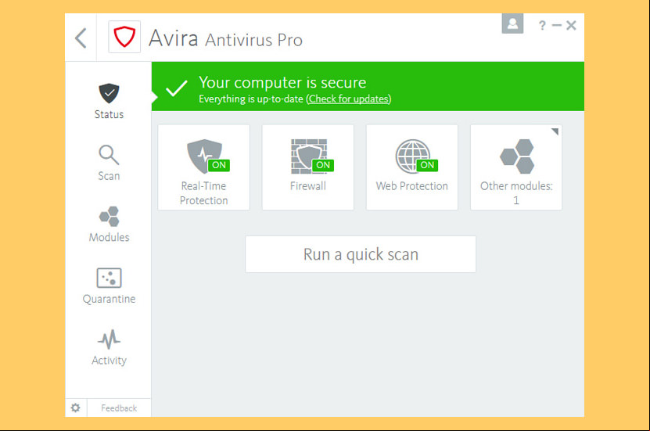Click the Avira red shield logo

coord(124,37)
